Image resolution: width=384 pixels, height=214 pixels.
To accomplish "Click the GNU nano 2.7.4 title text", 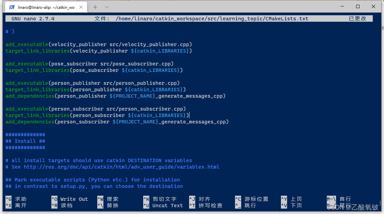I will pyautogui.click(x=33, y=19).
